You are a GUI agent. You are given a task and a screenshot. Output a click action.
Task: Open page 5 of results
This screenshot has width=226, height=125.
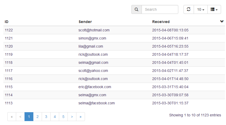[x=63, y=117]
